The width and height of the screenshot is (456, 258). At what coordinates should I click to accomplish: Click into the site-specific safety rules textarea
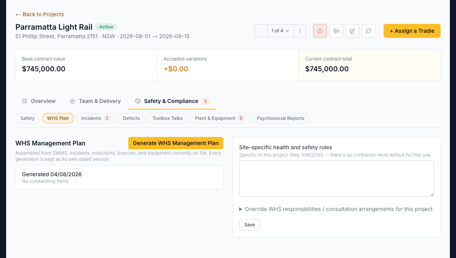click(337, 179)
